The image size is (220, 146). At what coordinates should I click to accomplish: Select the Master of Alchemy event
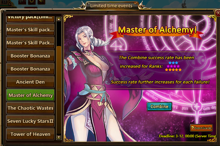[30, 95]
